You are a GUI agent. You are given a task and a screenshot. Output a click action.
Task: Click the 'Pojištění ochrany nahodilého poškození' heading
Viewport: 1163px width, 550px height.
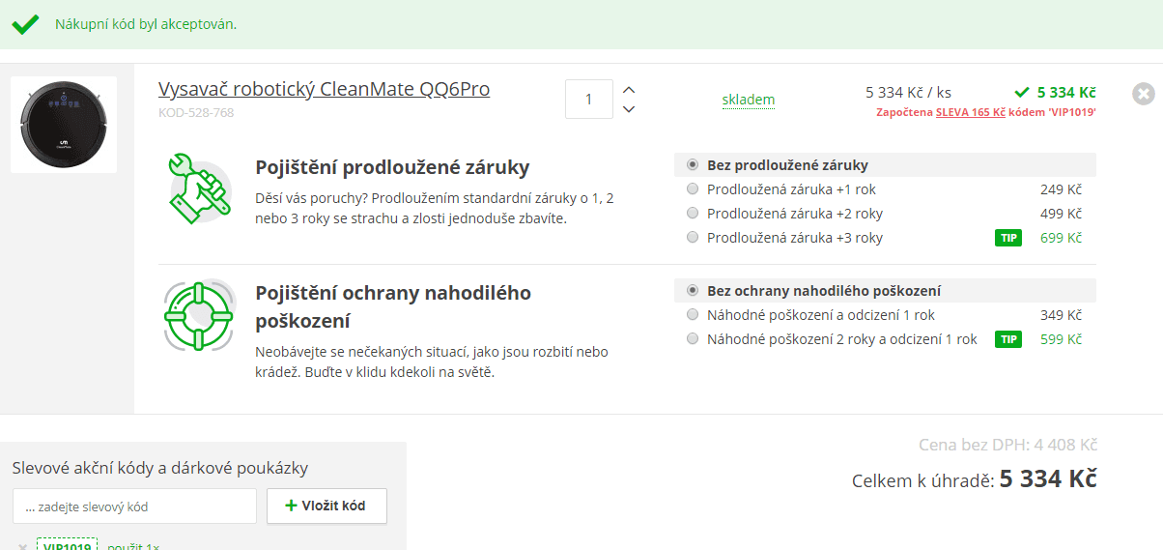pyautogui.click(x=393, y=306)
